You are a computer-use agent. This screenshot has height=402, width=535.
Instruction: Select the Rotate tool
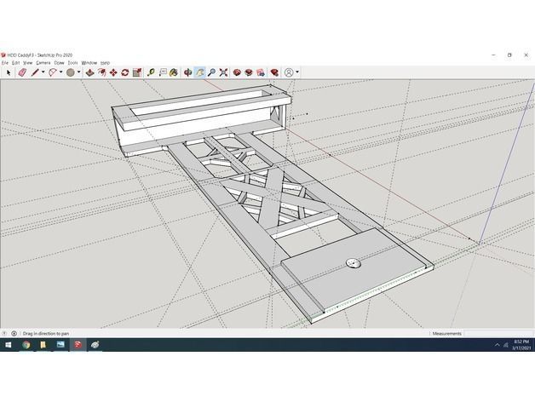(x=125, y=72)
